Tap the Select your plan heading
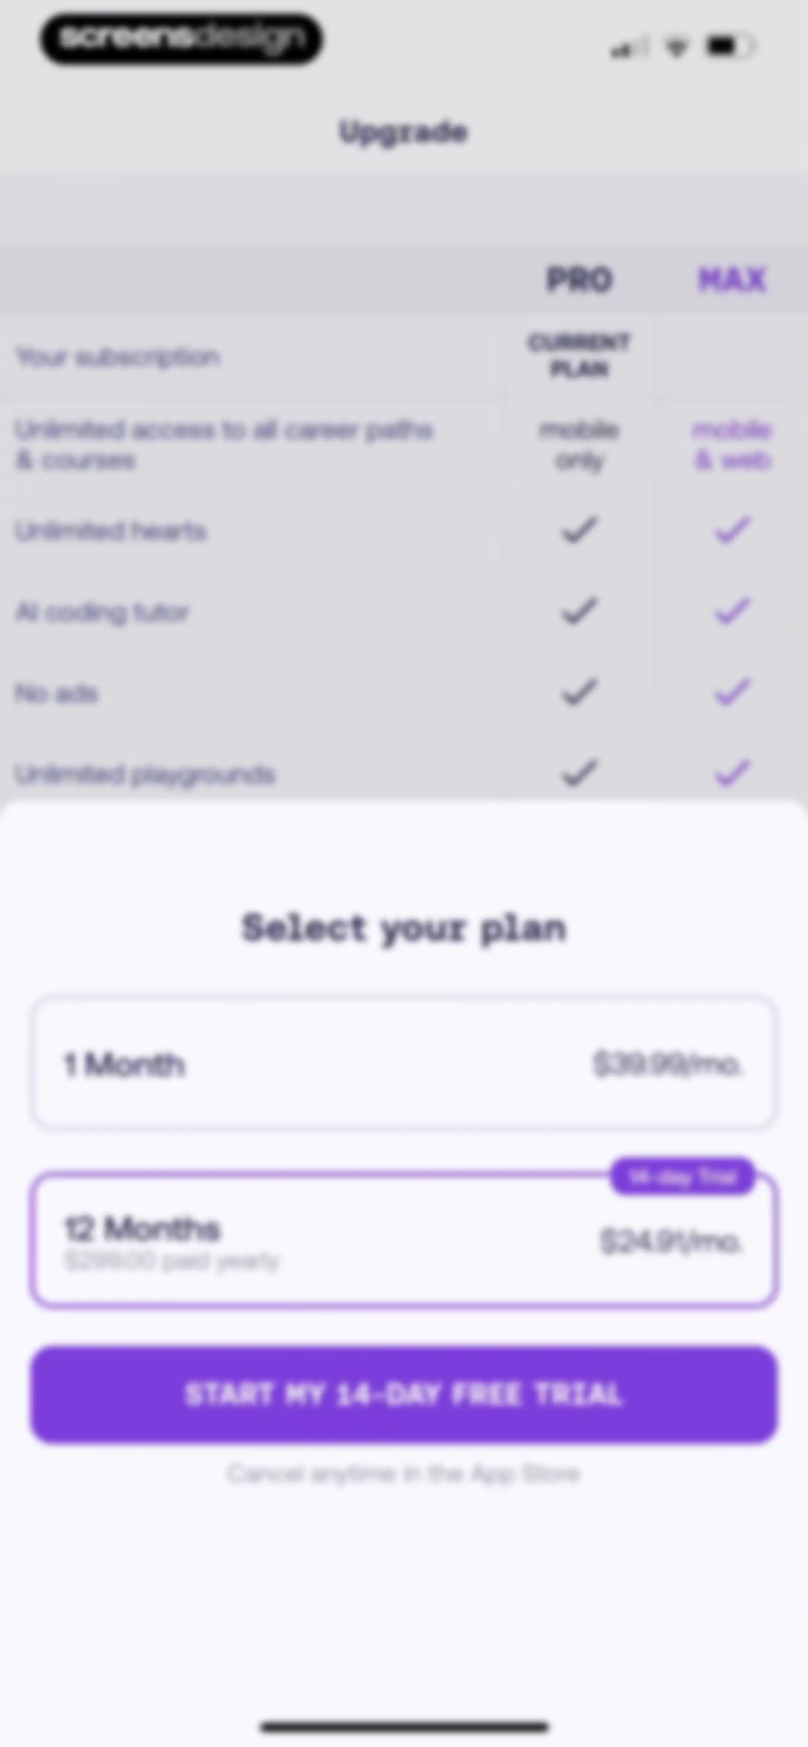Screen dimensions: 808x1747 (x=404, y=928)
